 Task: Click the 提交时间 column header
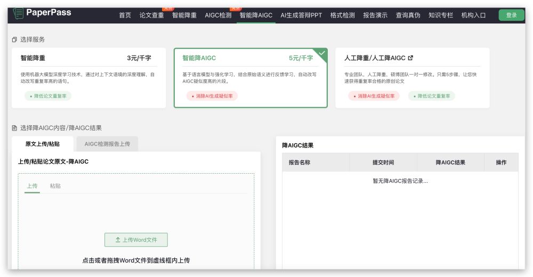point(383,162)
